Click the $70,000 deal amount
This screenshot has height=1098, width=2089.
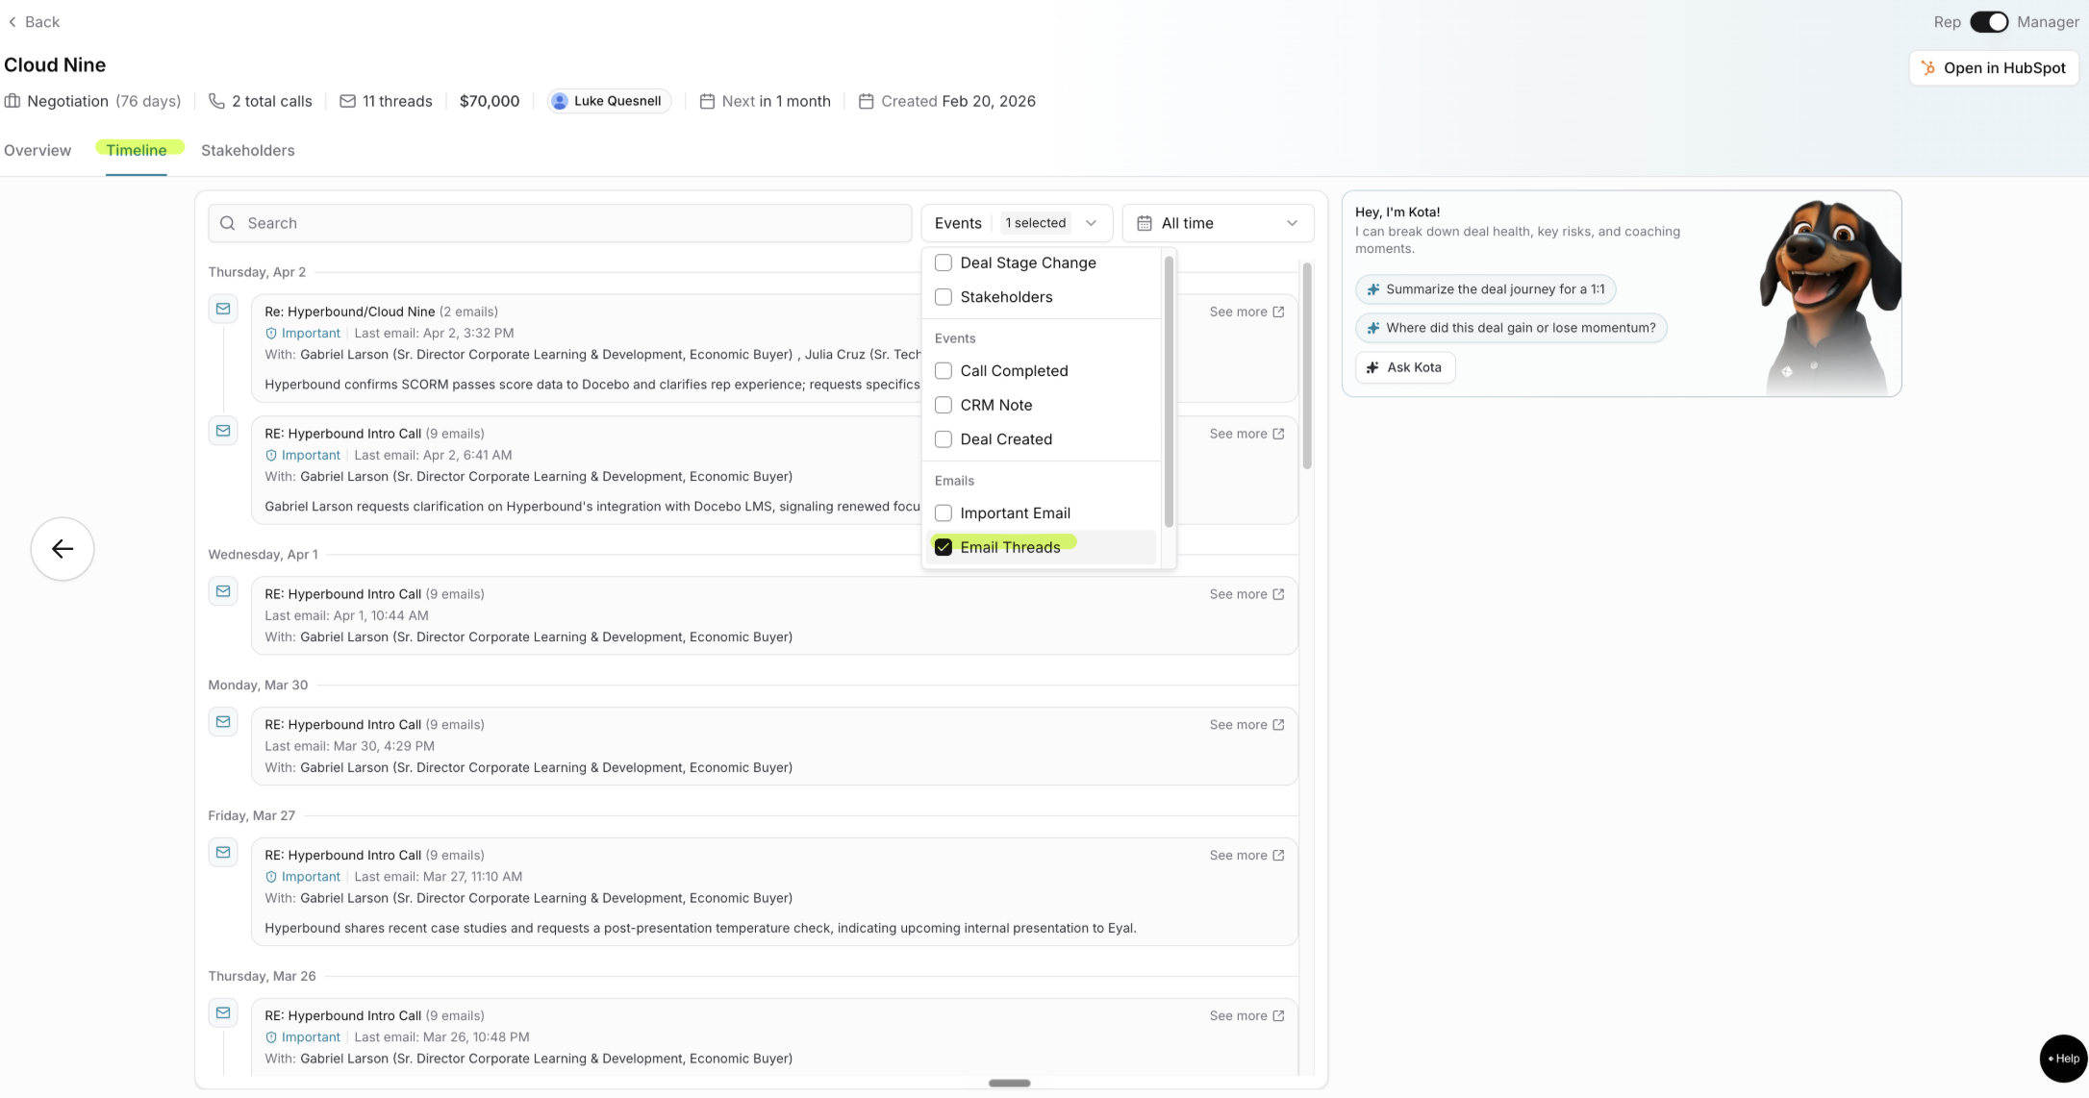click(490, 101)
